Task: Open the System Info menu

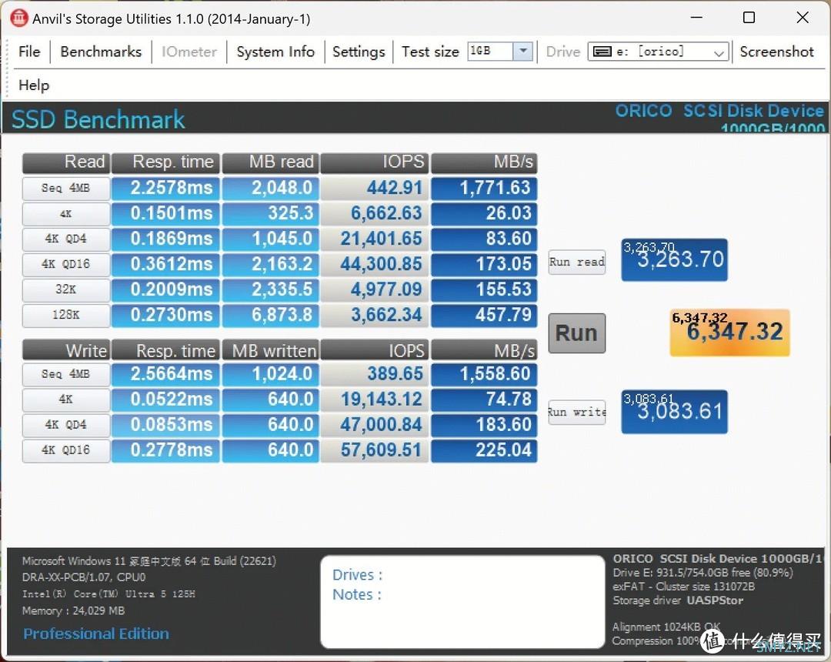Action: pyautogui.click(x=275, y=52)
